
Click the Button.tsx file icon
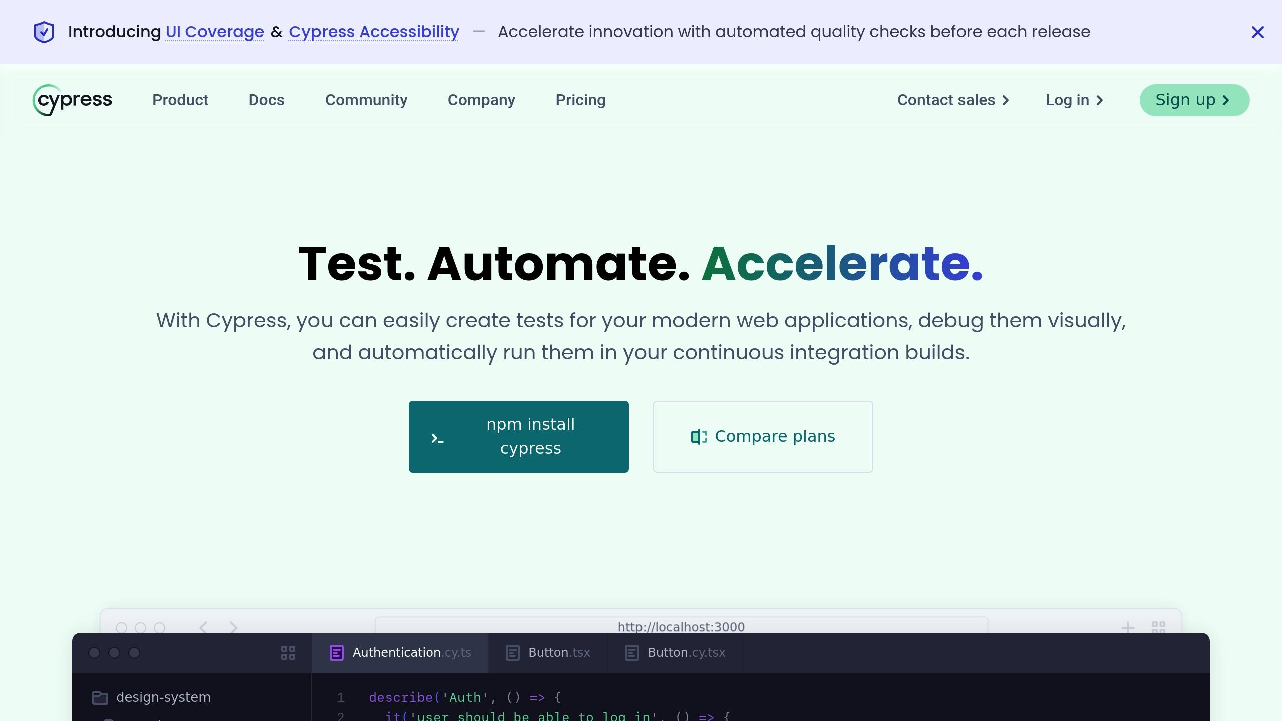[513, 653]
